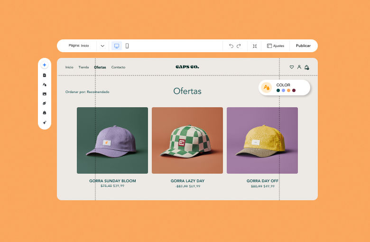370x242 pixels.
Task: Pick the dark green color swatch
Action: point(278,91)
